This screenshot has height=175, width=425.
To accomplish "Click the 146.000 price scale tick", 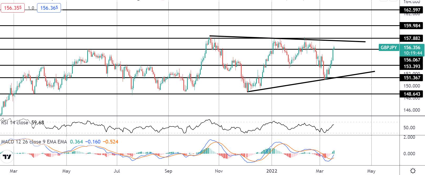I will (412, 110).
